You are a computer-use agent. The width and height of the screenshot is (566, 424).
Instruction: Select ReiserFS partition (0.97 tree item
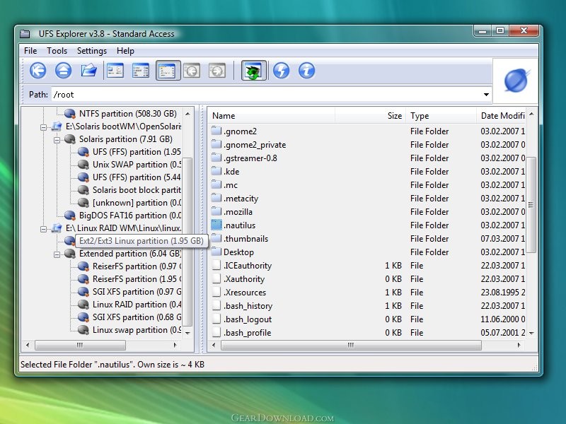pos(137,266)
